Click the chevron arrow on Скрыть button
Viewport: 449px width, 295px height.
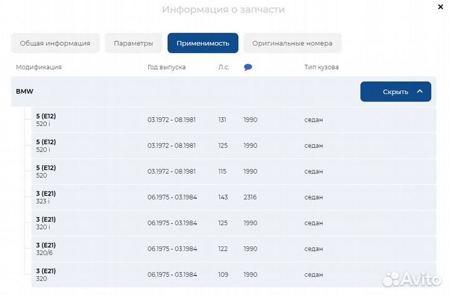420,92
